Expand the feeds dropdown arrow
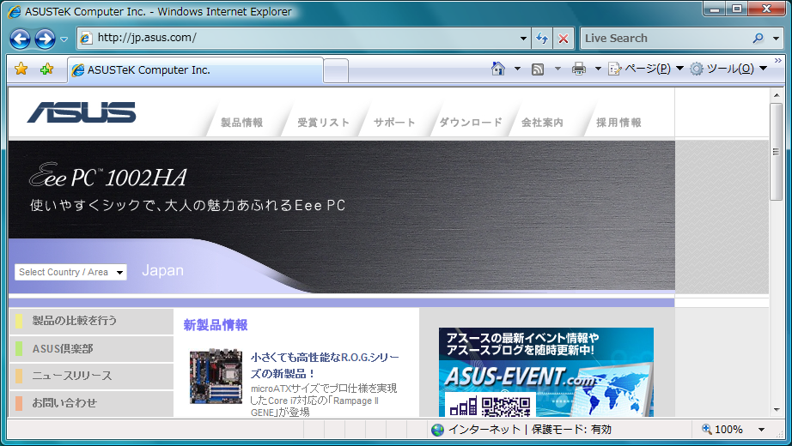Screen dimensions: 792x446 (557, 69)
